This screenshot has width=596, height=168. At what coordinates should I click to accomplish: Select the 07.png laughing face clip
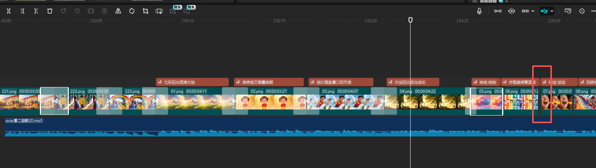pos(557,101)
